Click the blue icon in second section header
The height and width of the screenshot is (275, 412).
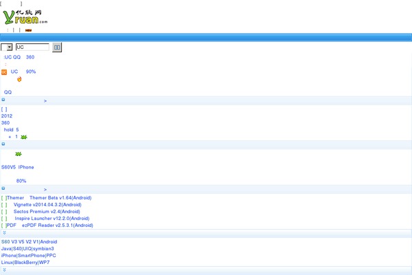click(x=3, y=144)
